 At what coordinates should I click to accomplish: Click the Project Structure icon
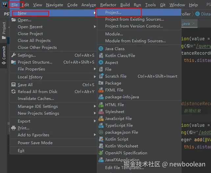point(13,62)
